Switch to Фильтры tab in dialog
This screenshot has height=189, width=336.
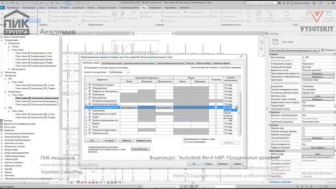pyautogui.click(x=190, y=63)
